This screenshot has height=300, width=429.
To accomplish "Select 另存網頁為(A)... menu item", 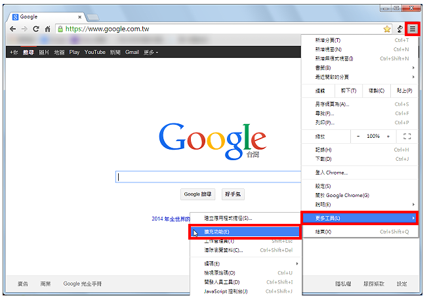I will [x=359, y=104].
